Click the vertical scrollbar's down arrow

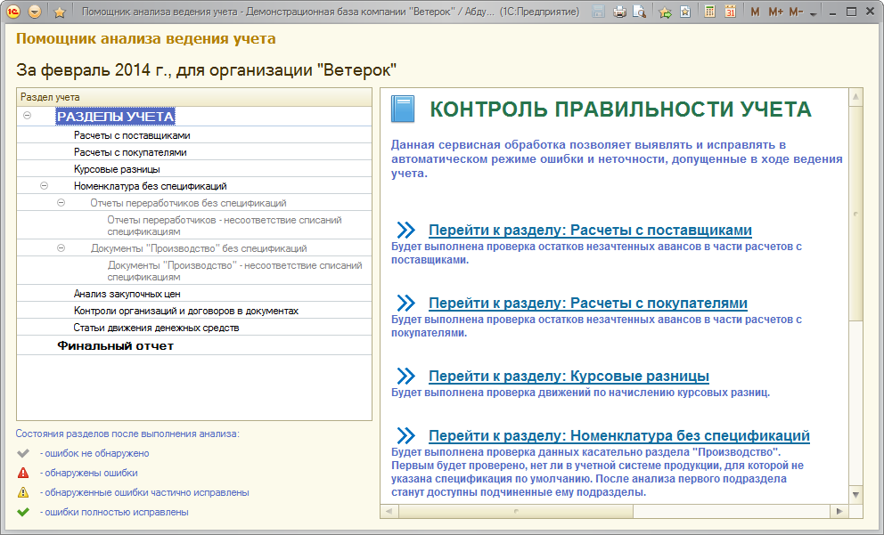[x=855, y=494]
